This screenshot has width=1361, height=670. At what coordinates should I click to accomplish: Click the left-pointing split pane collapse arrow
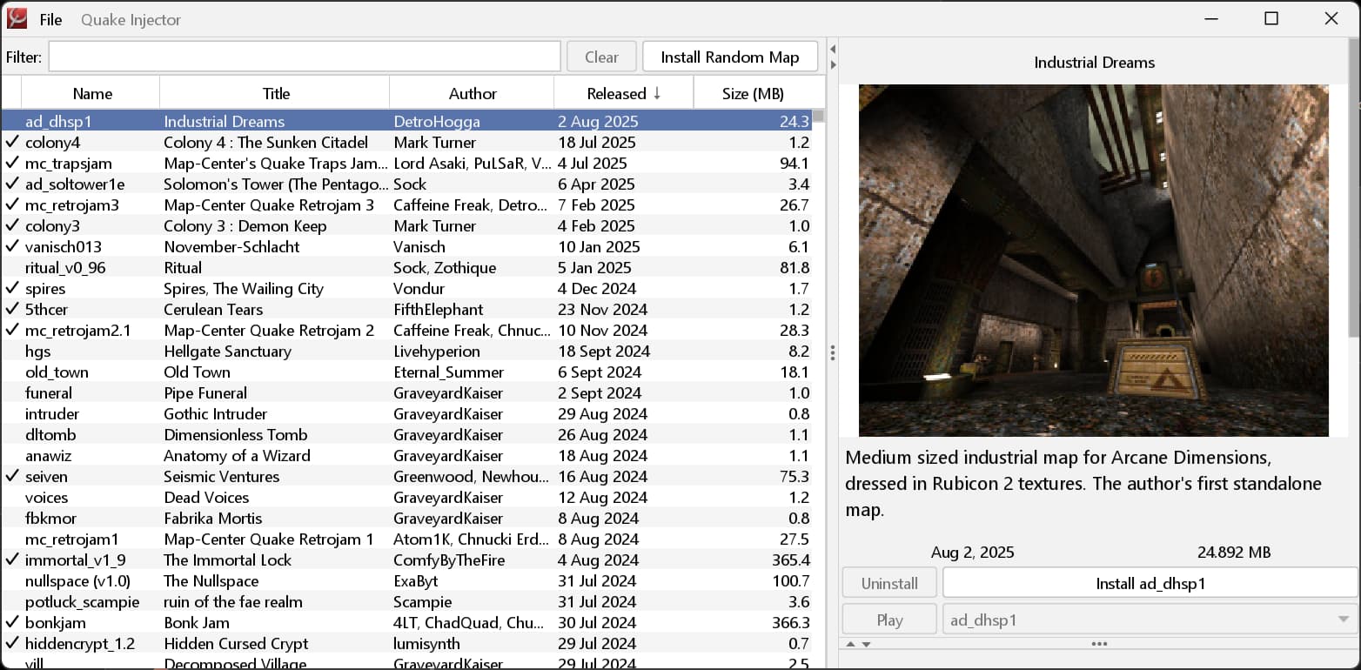point(833,48)
